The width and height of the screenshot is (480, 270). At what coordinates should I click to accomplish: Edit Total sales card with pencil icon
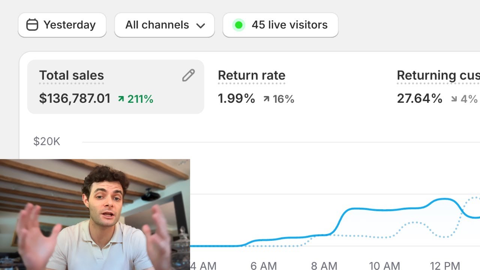[x=188, y=75]
